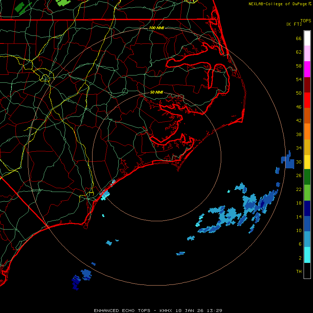Pick the dark red maroon scale swatch
The image size is (313, 313).
307,85
